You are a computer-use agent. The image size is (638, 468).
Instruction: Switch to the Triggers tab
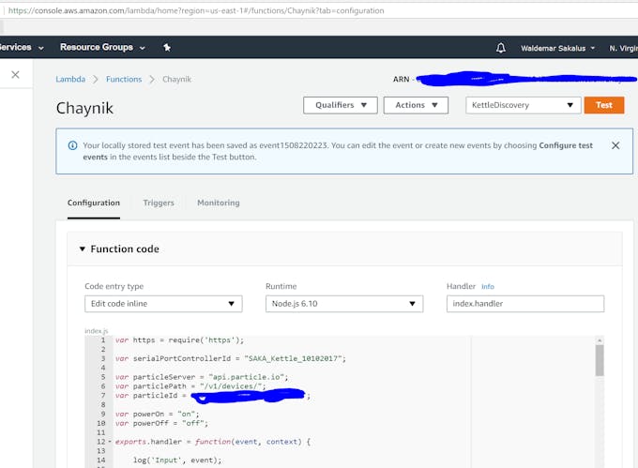[159, 203]
